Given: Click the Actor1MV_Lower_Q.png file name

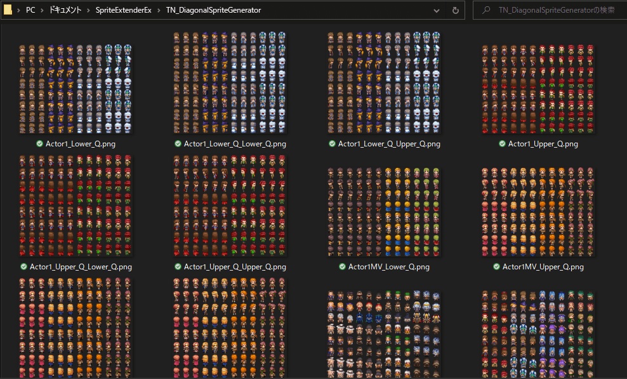Looking at the screenshot, I should (x=388, y=267).
